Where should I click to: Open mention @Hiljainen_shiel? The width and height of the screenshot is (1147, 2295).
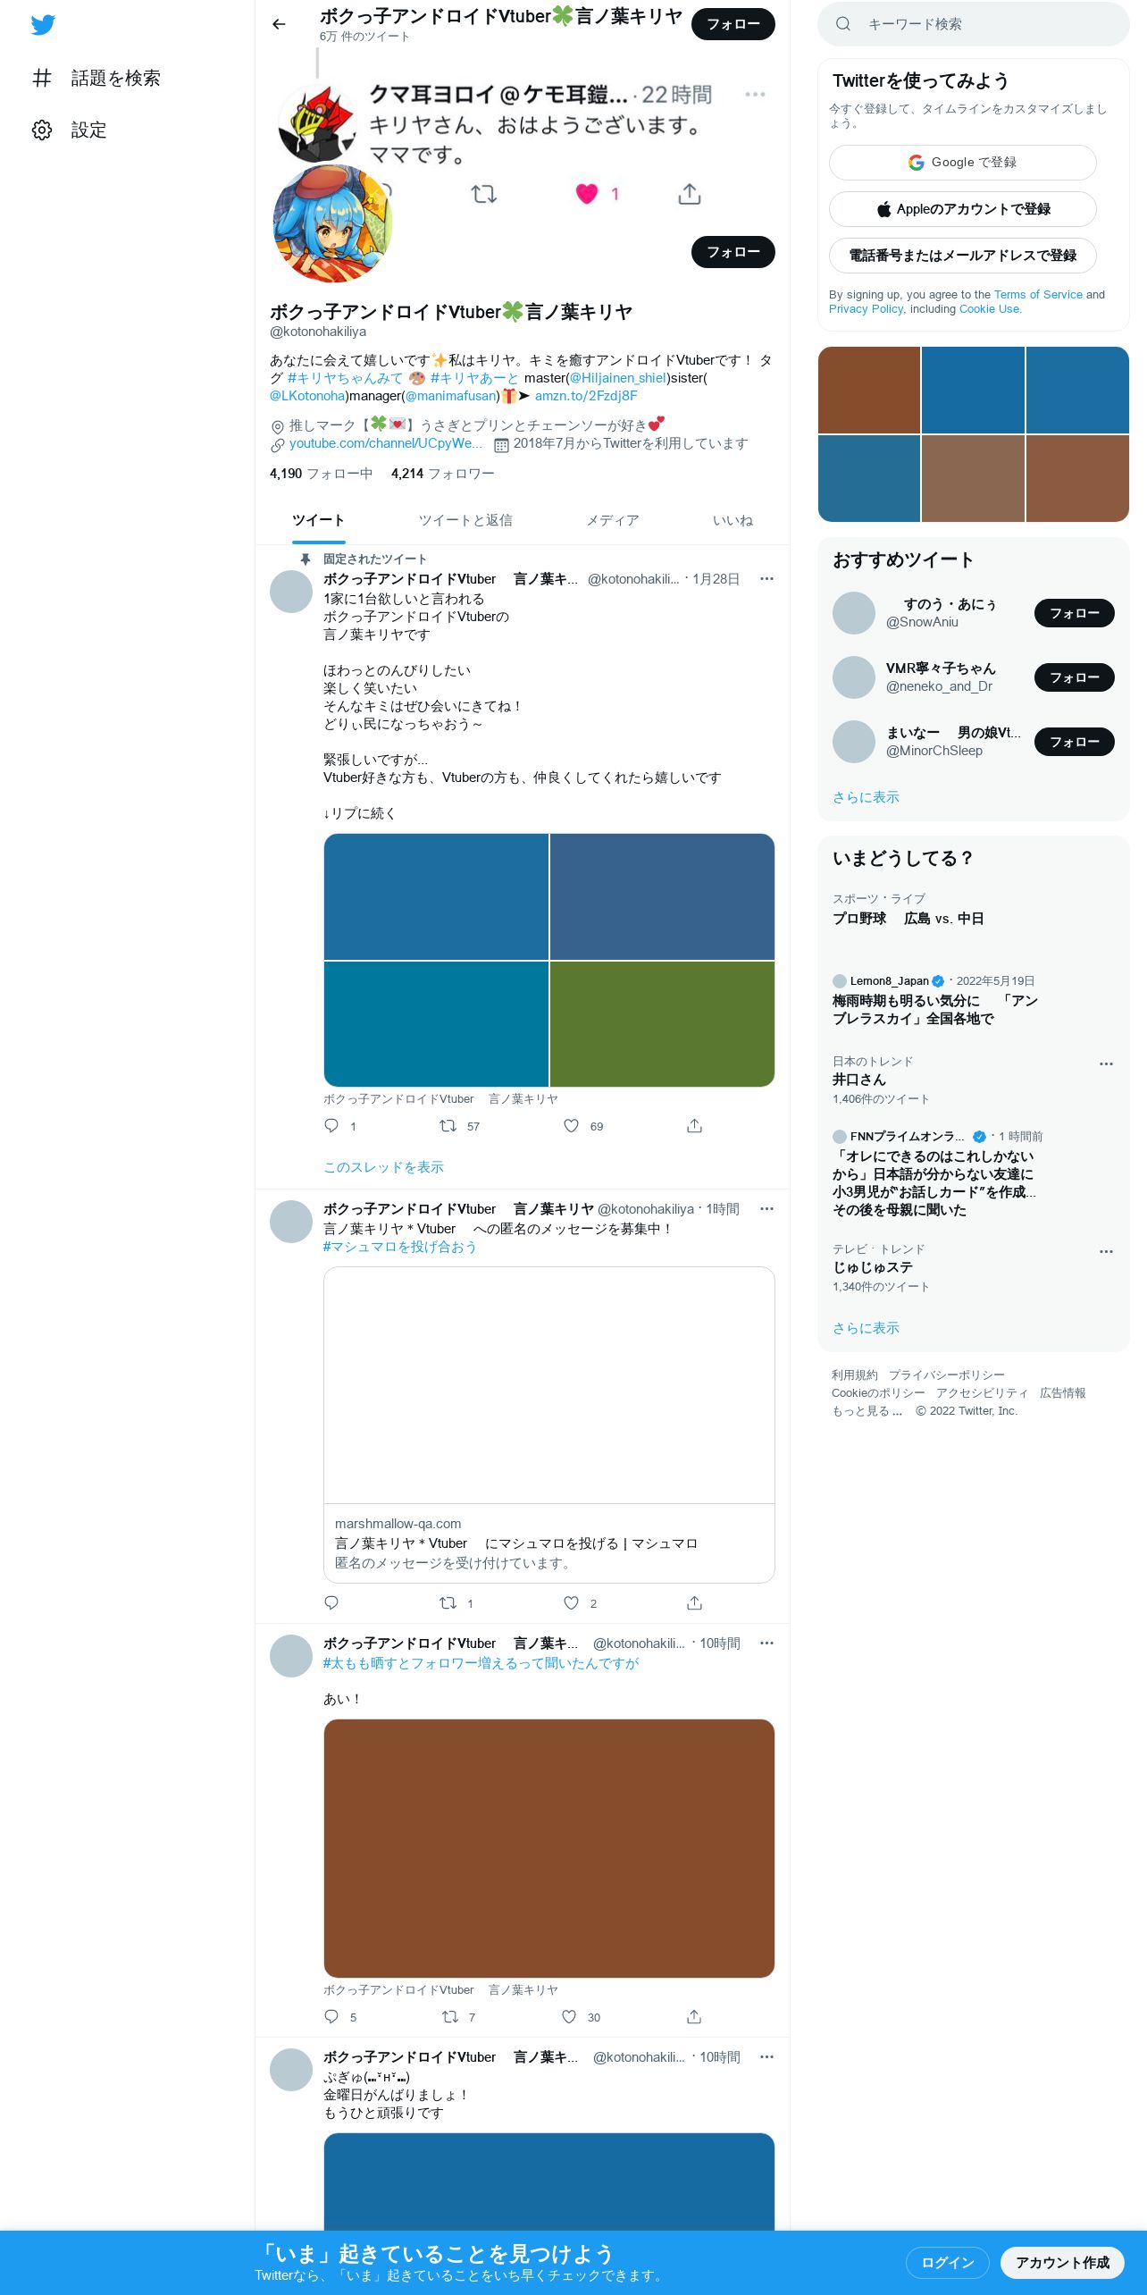(x=618, y=378)
